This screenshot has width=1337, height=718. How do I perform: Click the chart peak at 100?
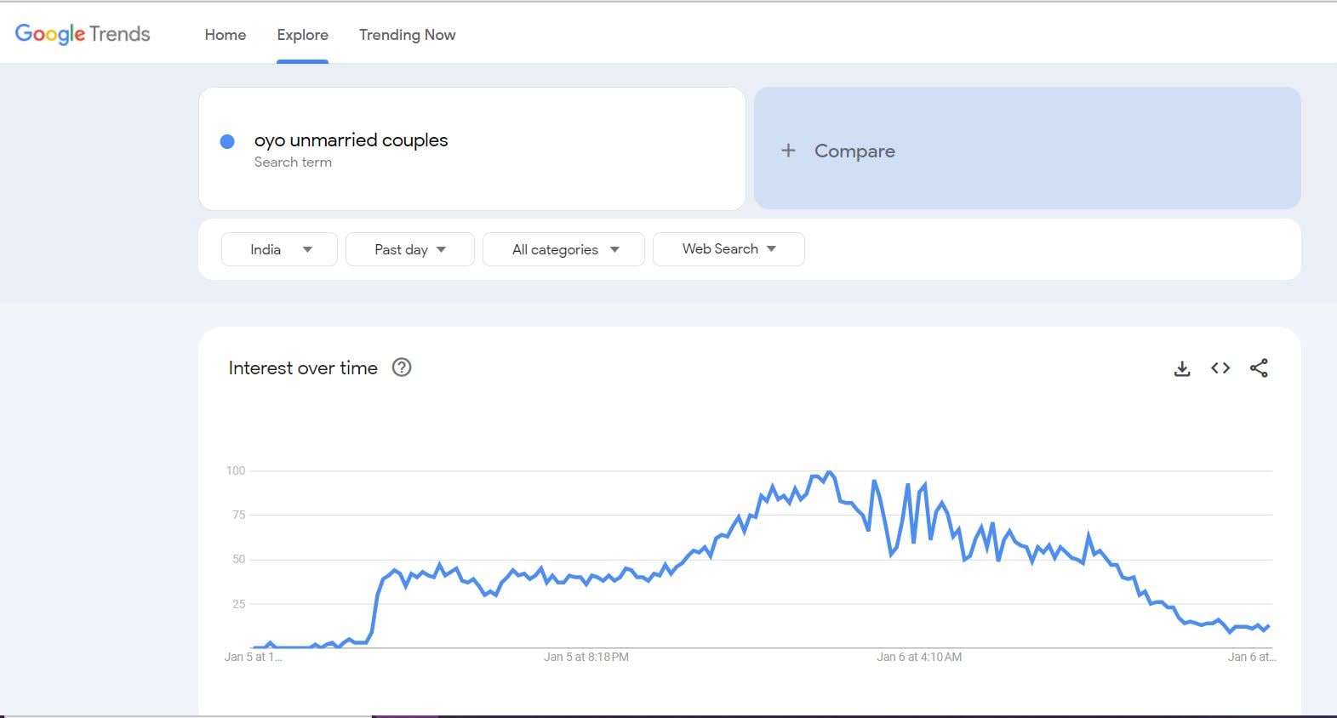(829, 472)
